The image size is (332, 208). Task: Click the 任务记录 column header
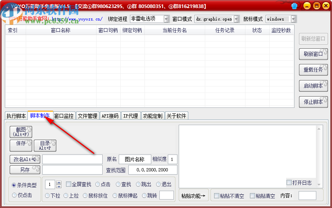[225, 31]
